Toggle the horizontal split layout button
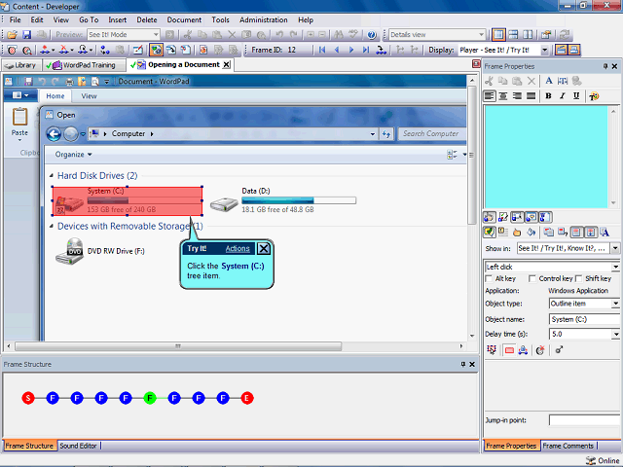The height and width of the screenshot is (467, 623). 513,35
